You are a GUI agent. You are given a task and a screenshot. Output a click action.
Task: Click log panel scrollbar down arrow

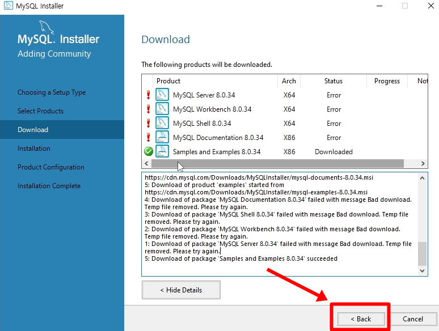click(422, 270)
